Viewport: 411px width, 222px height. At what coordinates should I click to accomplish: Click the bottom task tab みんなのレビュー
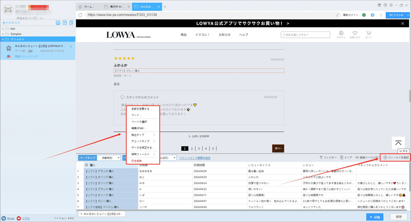[102, 214]
